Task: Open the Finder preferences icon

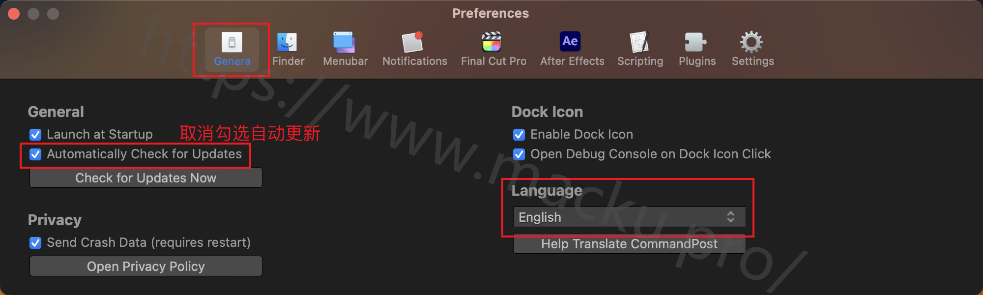Action: (x=288, y=42)
